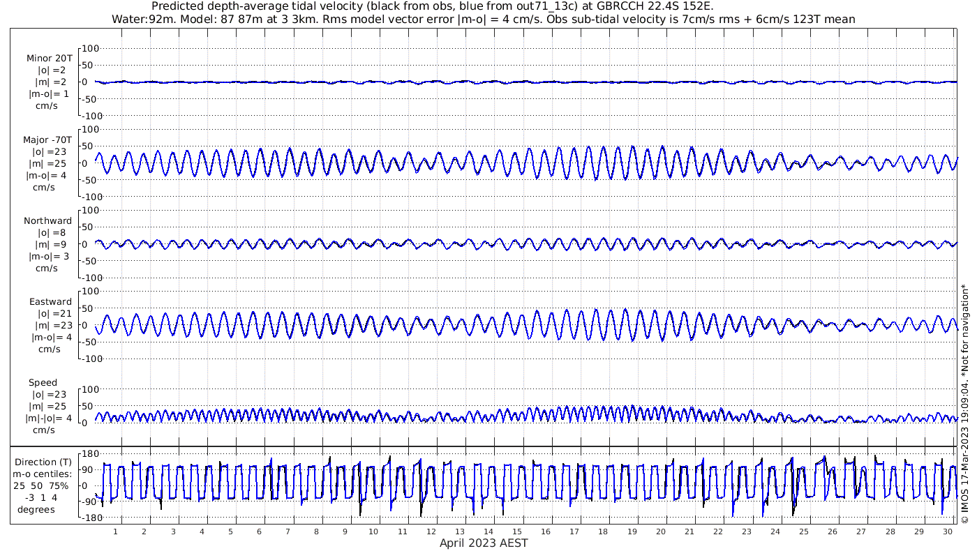Select the 'Speed' panel label
The image size is (977, 558).
(x=43, y=383)
